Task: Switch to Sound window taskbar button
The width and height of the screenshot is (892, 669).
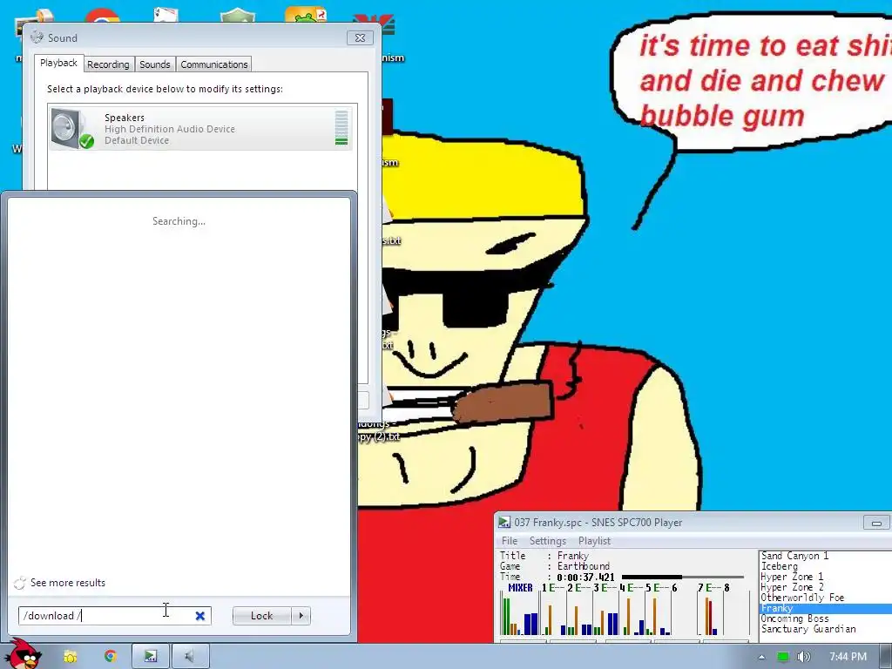Action: pyautogui.click(x=191, y=657)
